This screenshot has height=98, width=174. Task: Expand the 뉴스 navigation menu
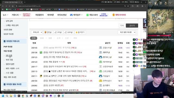[x=5, y=15]
